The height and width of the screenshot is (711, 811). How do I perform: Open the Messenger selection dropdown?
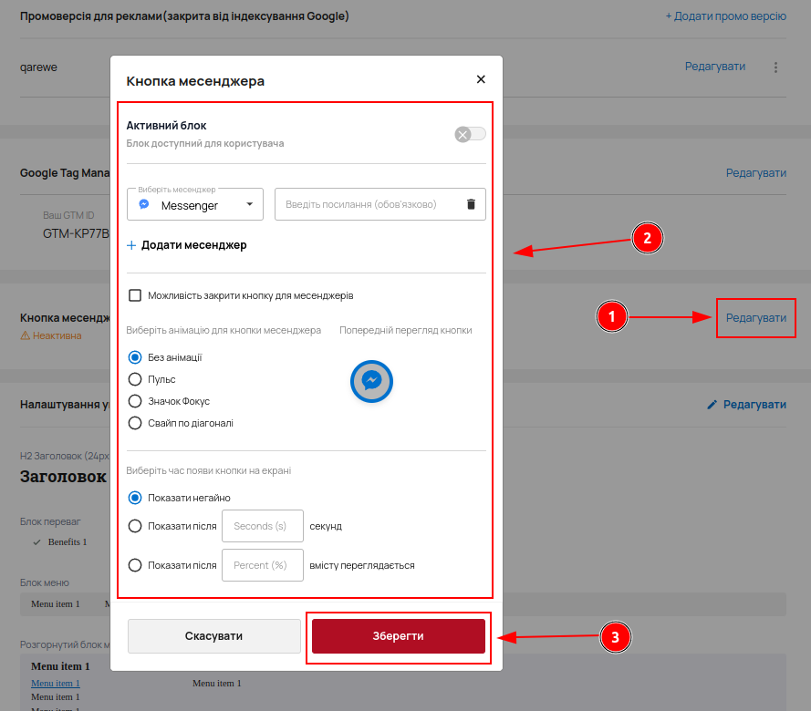[x=195, y=204]
